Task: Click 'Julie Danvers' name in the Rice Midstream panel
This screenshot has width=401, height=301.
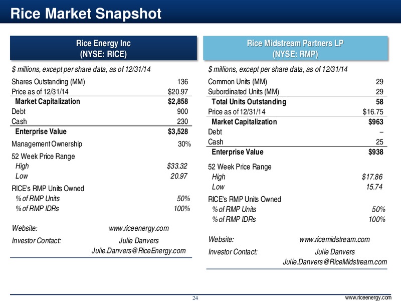Action: (335, 252)
